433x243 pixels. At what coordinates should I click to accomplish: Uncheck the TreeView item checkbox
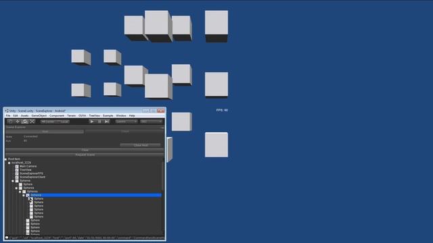(x=17, y=170)
